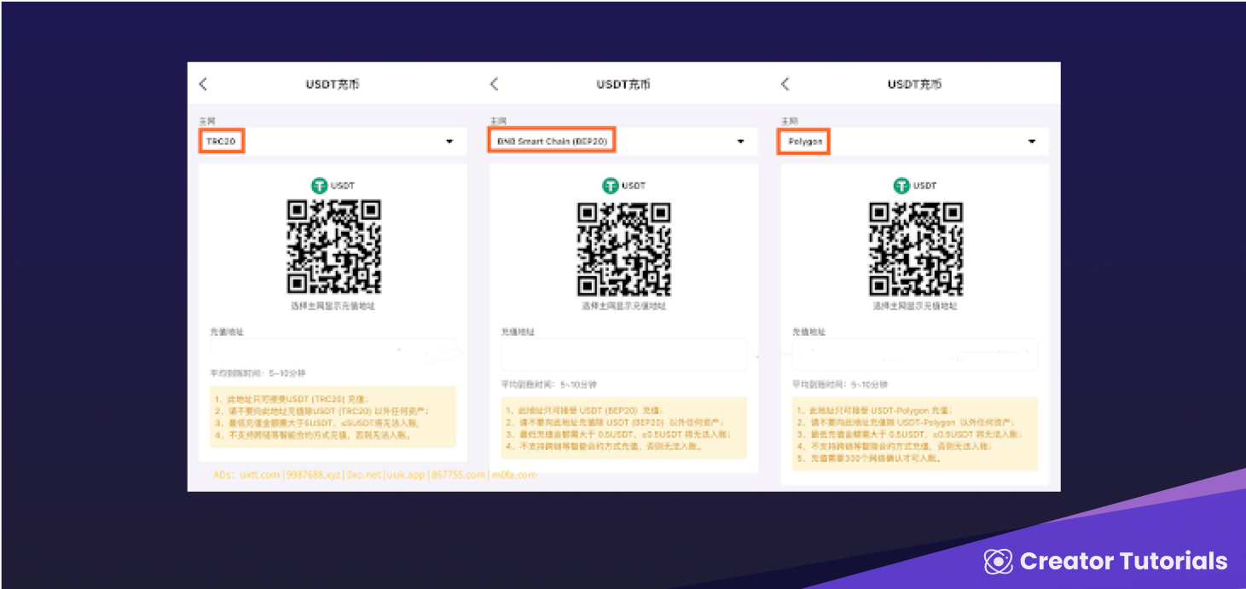Expand the BNB Smart Chain network dropdown arrow
Viewport: 1246px width, 589px height.
[740, 141]
